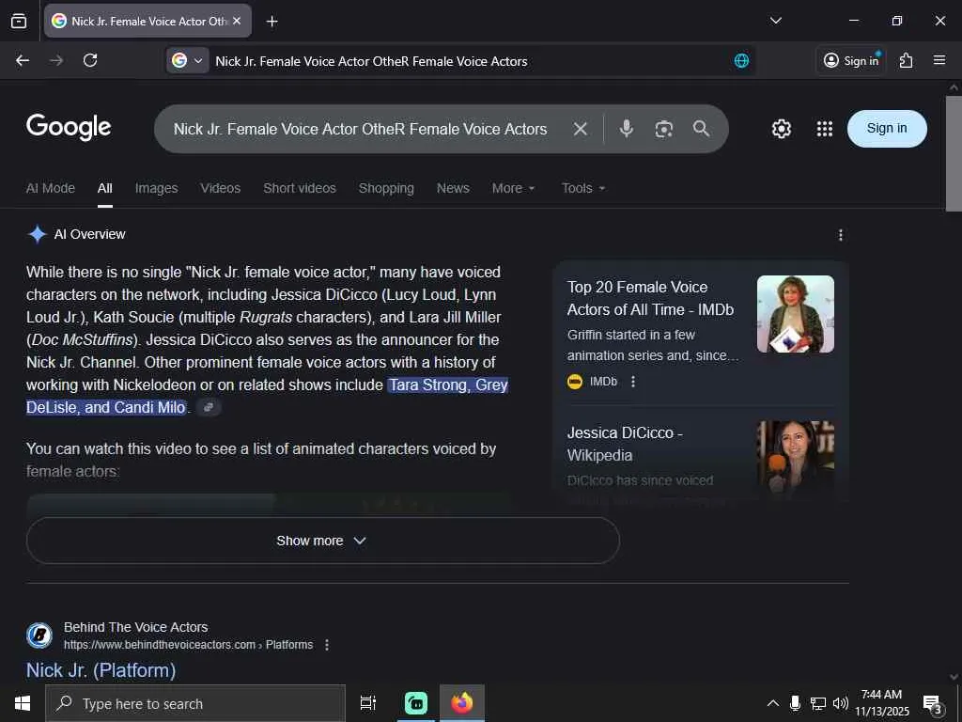This screenshot has height=722, width=962.
Task: Open the Behind The Voice Actors result options menu
Action: click(327, 645)
